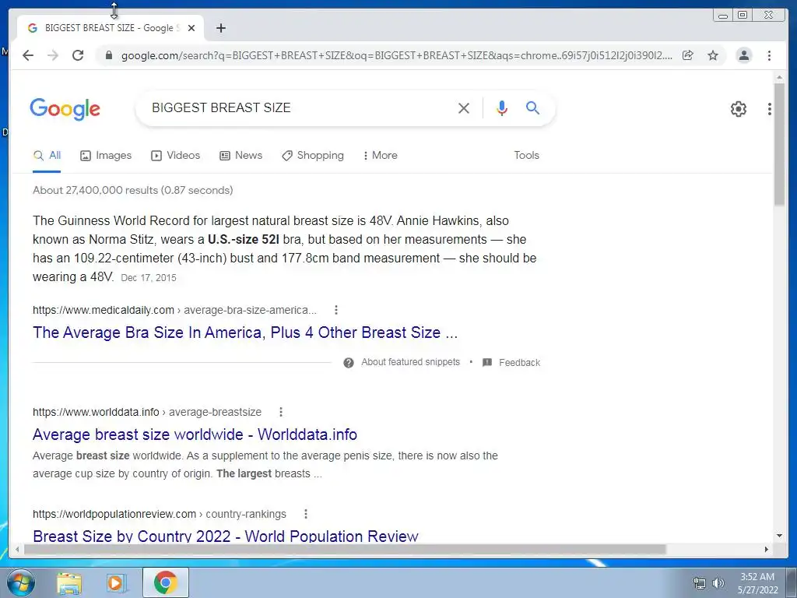Clear the search box with X
This screenshot has width=797, height=598.
(464, 107)
